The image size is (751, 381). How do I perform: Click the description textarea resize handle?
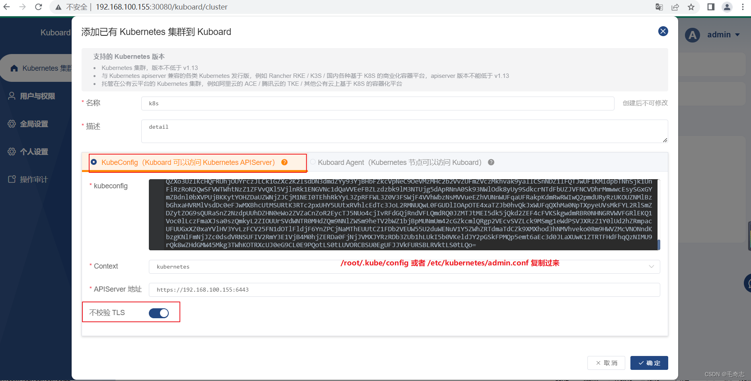pos(665,140)
